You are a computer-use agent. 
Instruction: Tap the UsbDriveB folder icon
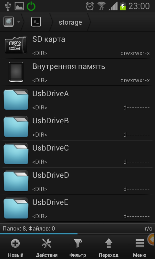tap(16, 127)
